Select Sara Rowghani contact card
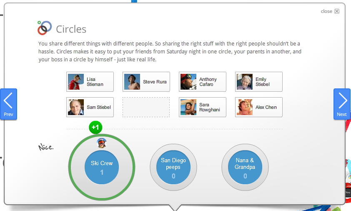Image resolution: width=351 pixels, height=211 pixels. (x=203, y=107)
